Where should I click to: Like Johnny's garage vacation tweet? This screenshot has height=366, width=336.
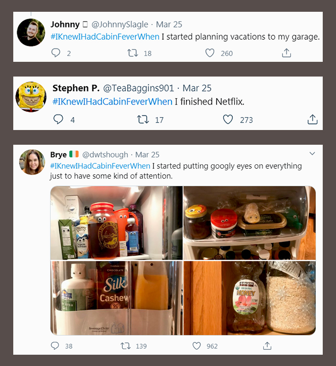pyautogui.click(x=210, y=53)
